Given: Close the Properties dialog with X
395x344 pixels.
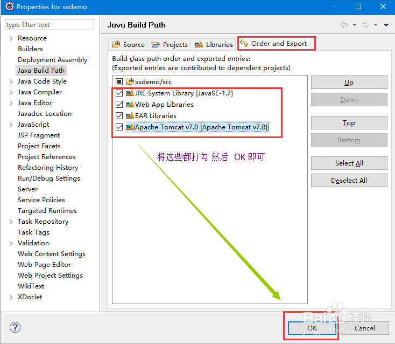Looking at the screenshot, I should click(383, 6).
